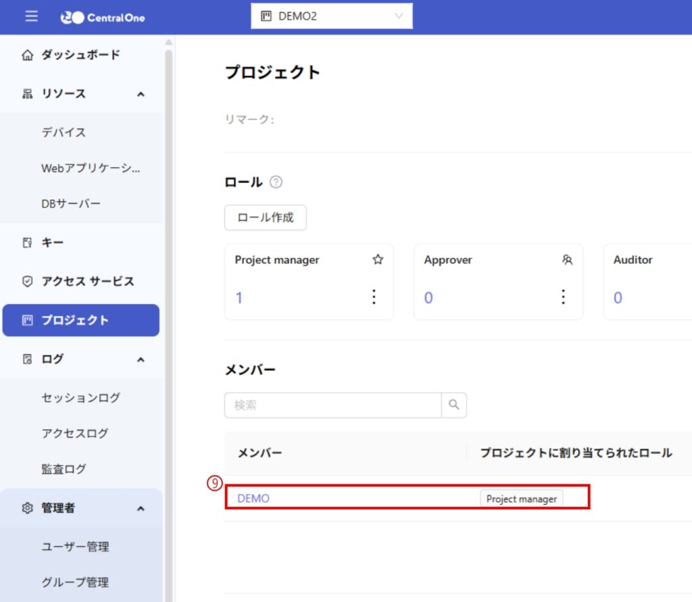Open デバイス in the sidebar
The height and width of the screenshot is (602, 692).
click(x=64, y=132)
